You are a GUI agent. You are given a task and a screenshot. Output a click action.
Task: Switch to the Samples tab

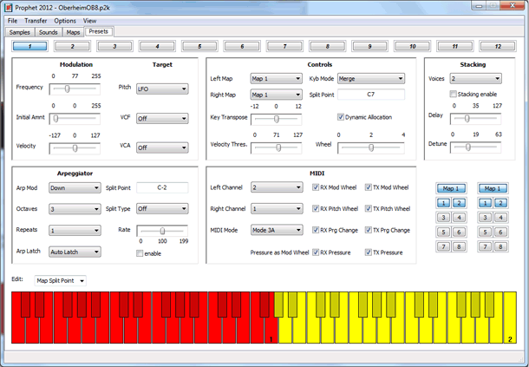[19, 32]
